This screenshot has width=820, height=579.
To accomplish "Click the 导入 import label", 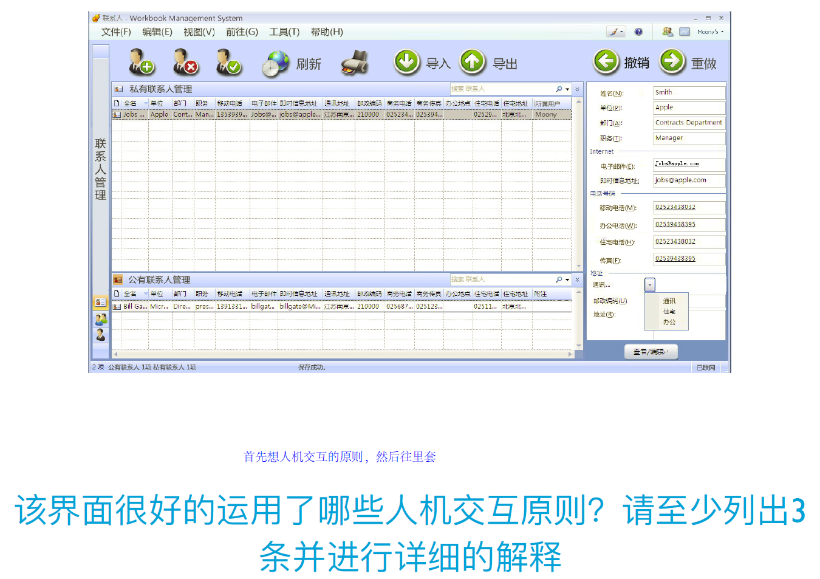I will 438,64.
